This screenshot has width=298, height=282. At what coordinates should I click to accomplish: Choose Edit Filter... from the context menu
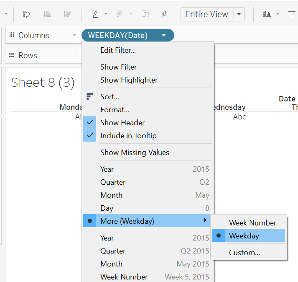(118, 50)
